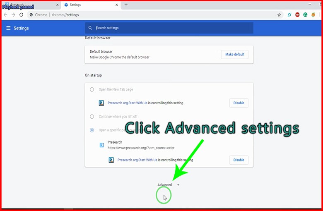The height and width of the screenshot is (211, 323).
Task: Switch to the Presearch browser tab
Action: [31, 5]
